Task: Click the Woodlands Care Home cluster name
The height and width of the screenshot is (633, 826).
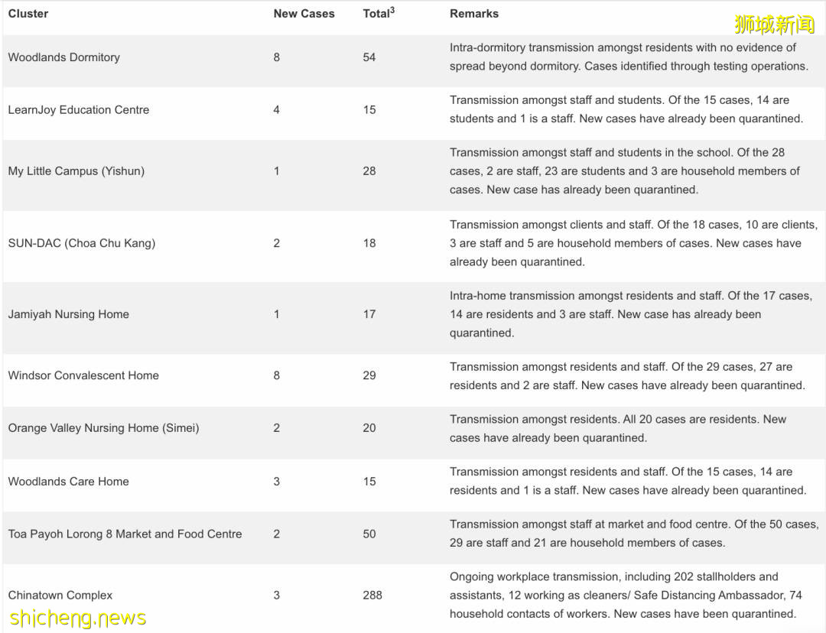Action: click(x=68, y=482)
